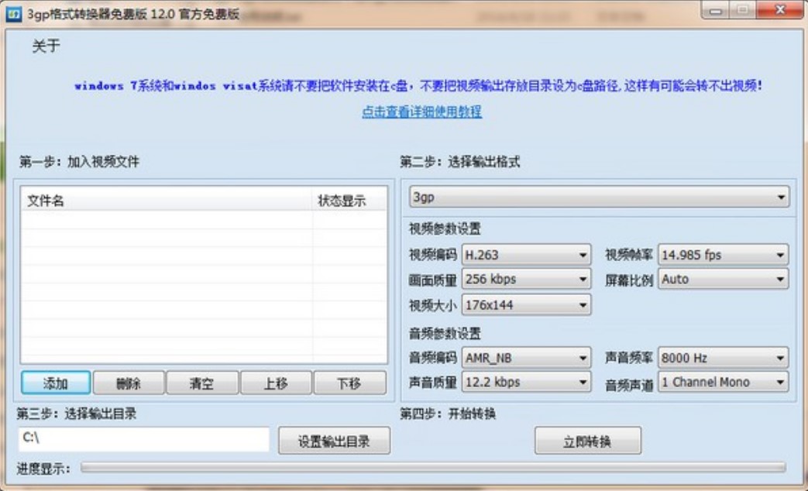Click the 状态显示 column header
The width and height of the screenshot is (808, 491).
[x=349, y=201]
